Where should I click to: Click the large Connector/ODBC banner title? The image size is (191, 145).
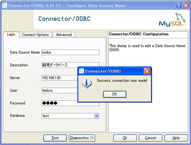pyautogui.click(x=64, y=19)
